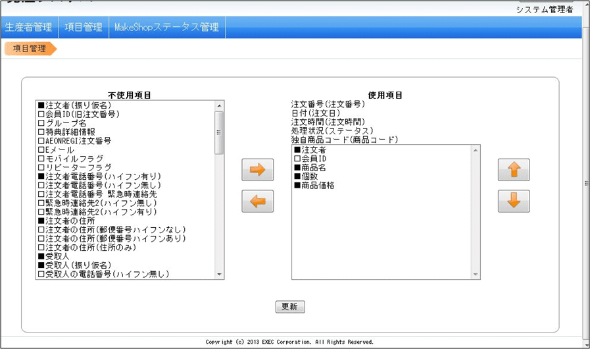This screenshot has height=349, width=590.
Task: Select 注文者の住所 in unused list
Action: coord(66,221)
